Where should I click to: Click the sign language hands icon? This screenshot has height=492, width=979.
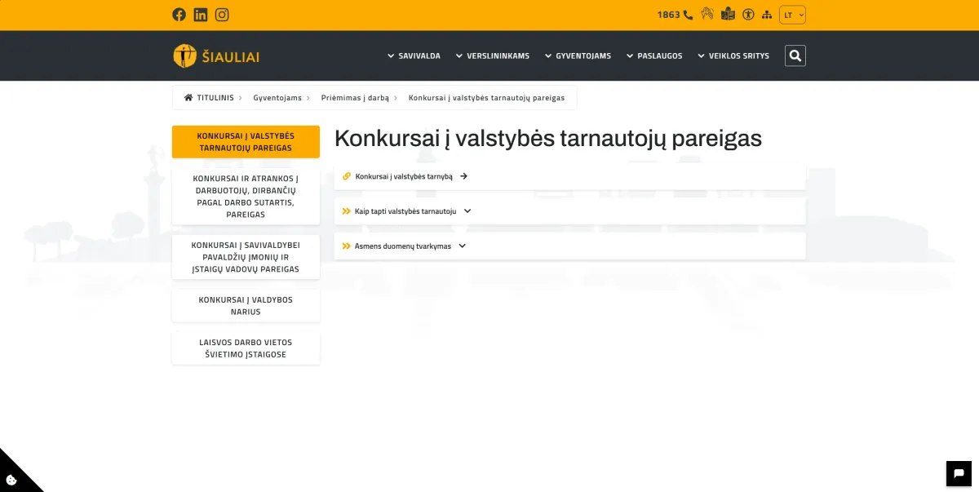tap(707, 15)
